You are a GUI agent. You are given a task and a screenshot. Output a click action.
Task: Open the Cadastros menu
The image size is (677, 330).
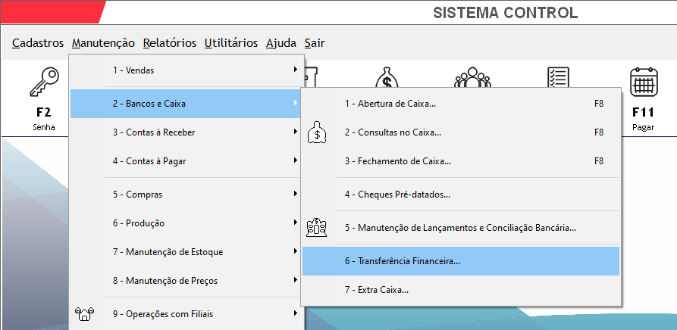[38, 43]
